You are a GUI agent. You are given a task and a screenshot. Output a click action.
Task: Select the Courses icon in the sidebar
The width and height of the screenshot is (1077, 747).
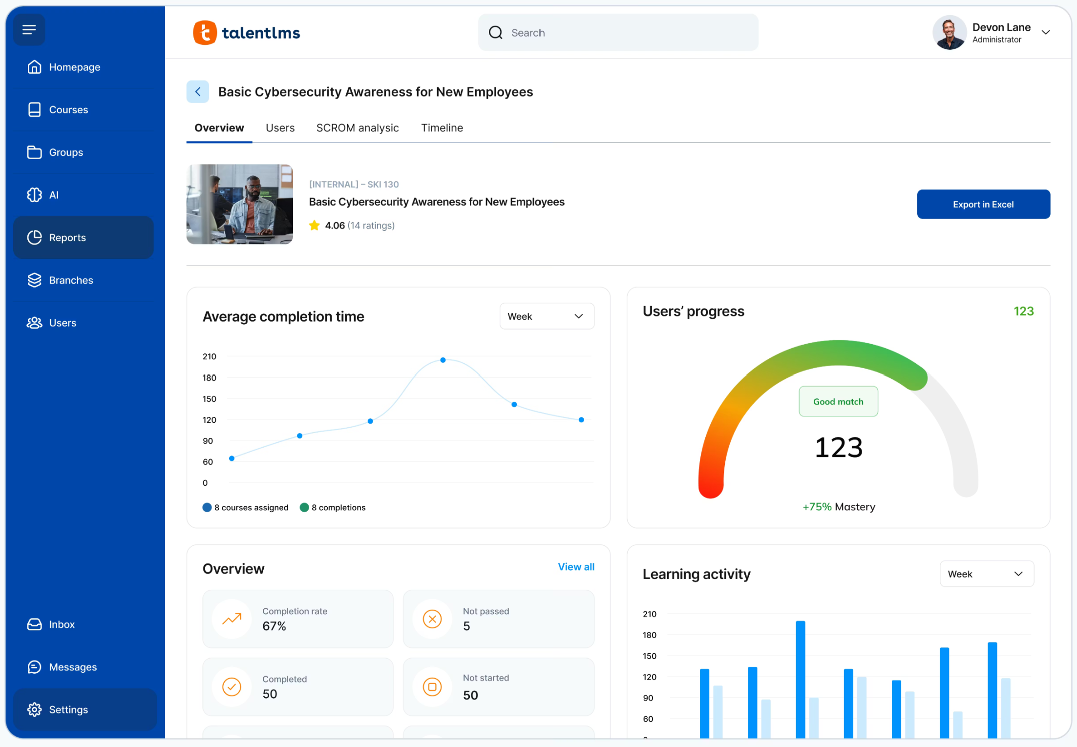pyautogui.click(x=34, y=109)
